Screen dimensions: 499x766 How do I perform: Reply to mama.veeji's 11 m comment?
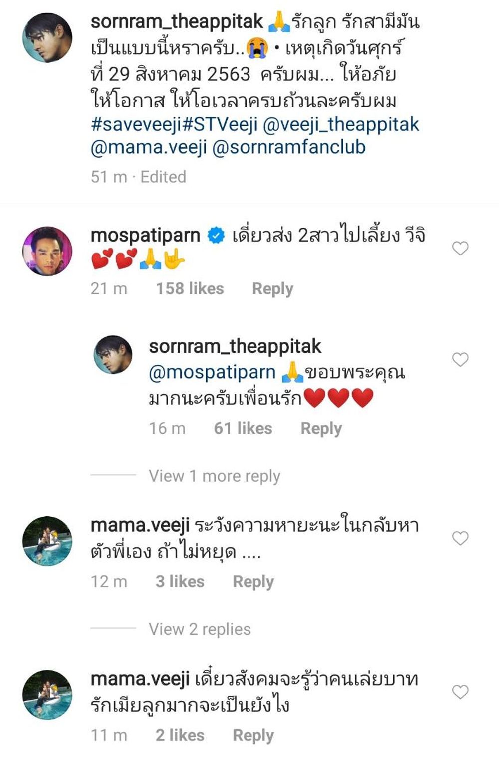click(253, 736)
